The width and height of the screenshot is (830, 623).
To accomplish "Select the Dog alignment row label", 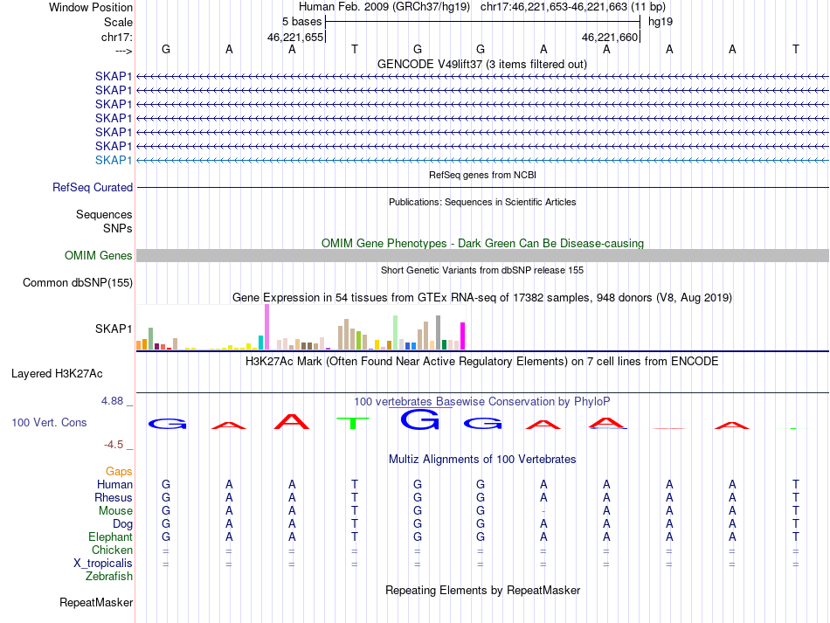I will coord(122,524).
